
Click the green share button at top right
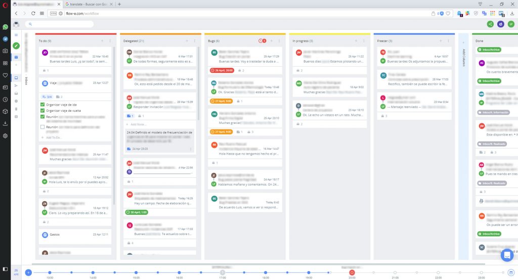click(490, 24)
